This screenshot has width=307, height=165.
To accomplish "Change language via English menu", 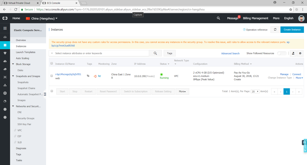I will point(289,18).
